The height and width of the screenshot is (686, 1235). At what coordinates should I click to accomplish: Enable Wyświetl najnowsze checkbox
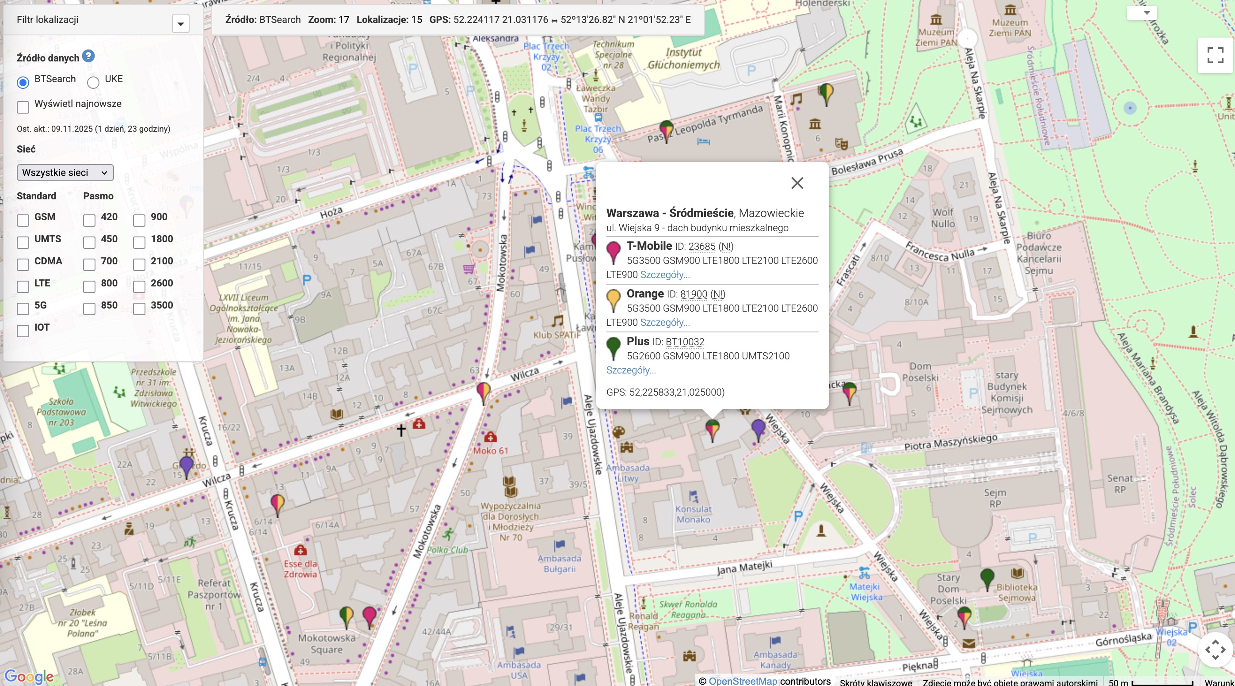23,107
